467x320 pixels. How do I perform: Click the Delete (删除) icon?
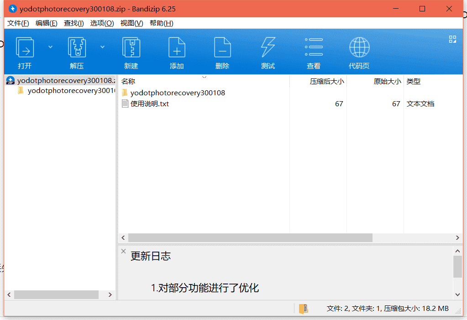222,47
